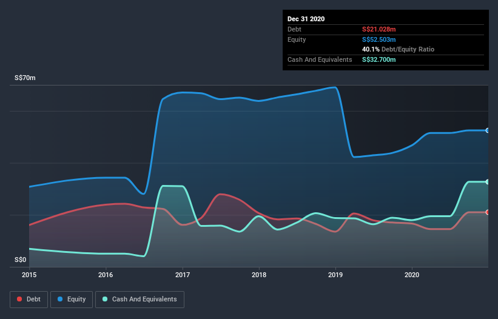Click the 2016 x-axis label
This screenshot has width=498, height=319.
[106, 275]
